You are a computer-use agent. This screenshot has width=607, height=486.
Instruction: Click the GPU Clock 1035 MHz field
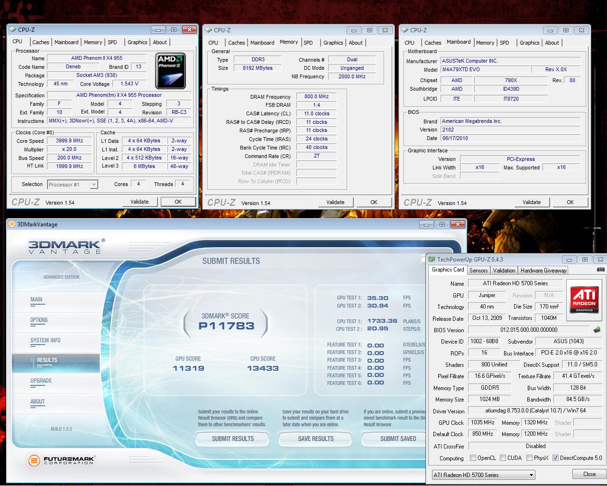click(x=483, y=422)
